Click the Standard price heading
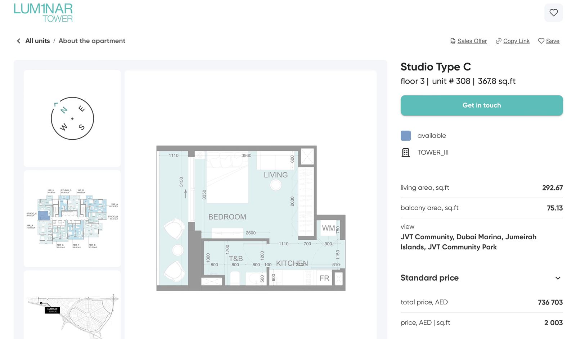Viewport: 576px width, 339px height. click(429, 278)
